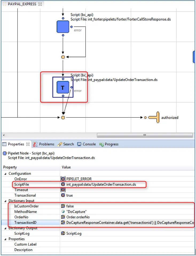Click the Transactional value icon
Screen dimensions: 196x256
coord(63,195)
